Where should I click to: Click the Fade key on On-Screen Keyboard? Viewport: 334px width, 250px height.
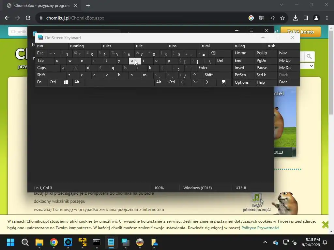(x=288, y=82)
